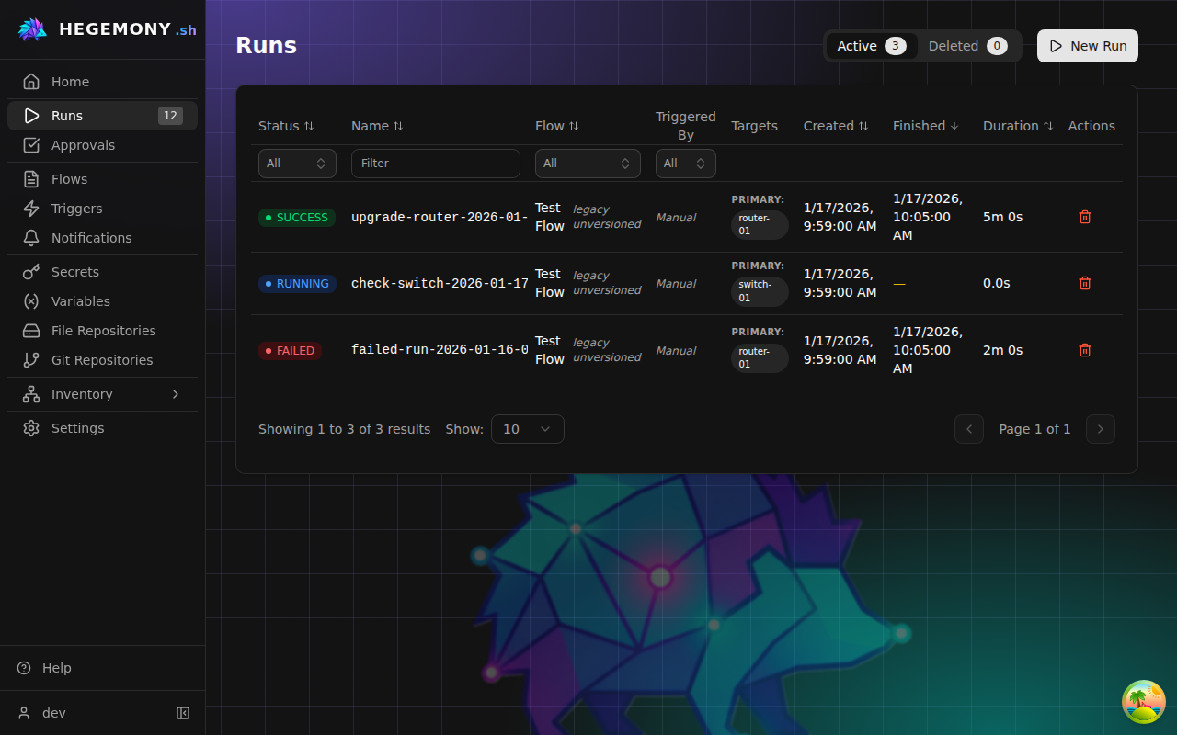The width and height of the screenshot is (1177, 735).
Task: Open the Flow filter dropdown
Action: point(588,164)
